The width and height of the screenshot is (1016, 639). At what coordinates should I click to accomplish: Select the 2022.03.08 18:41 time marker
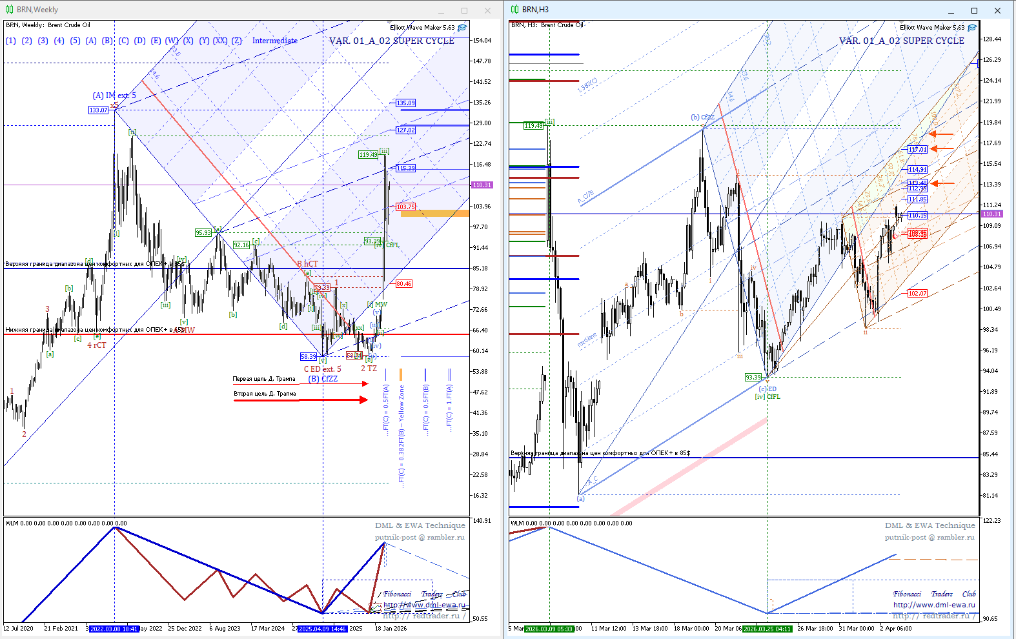click(x=114, y=629)
